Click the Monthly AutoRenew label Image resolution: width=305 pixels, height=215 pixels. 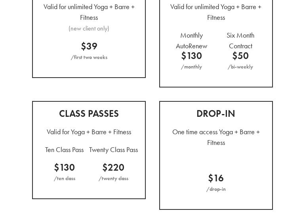[x=192, y=41]
